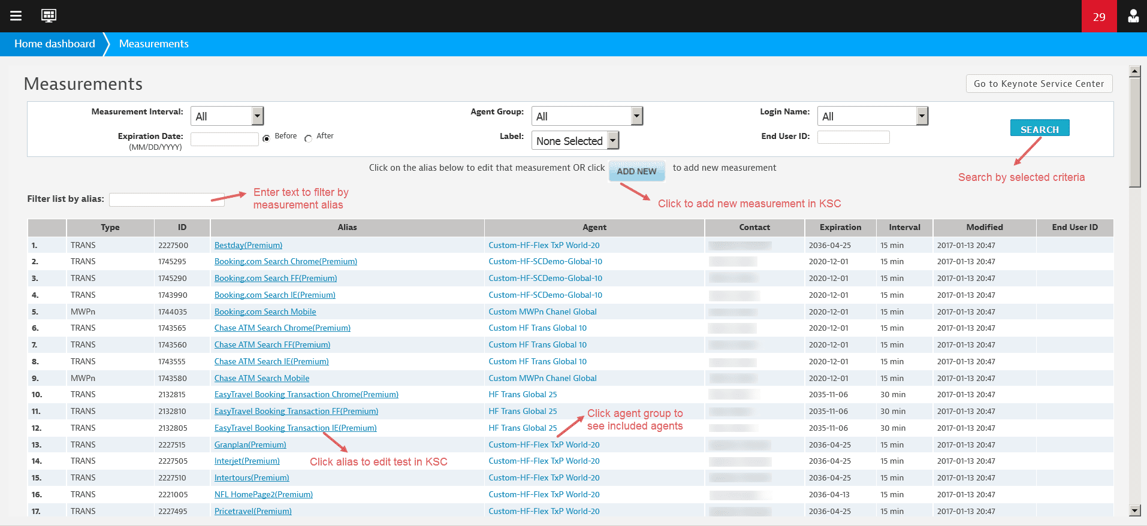Open the Pricetravel(Premium) alias link
1147x526 pixels.
click(253, 511)
